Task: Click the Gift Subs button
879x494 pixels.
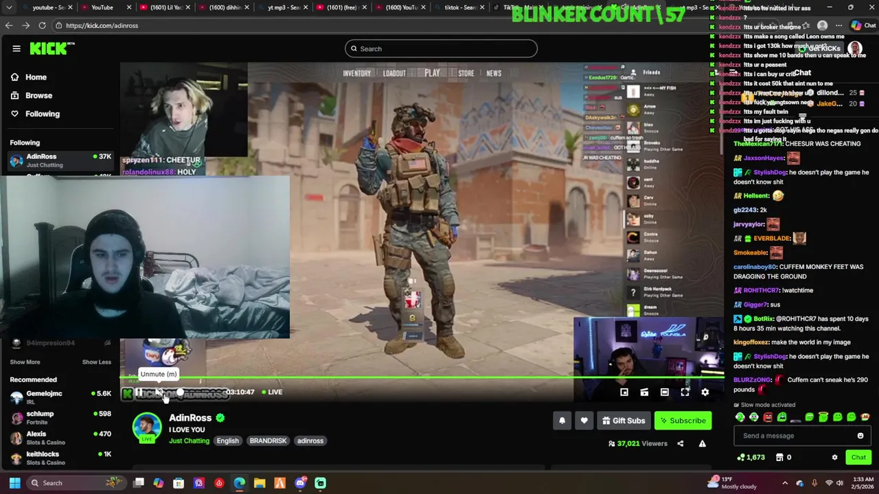Action: click(624, 421)
